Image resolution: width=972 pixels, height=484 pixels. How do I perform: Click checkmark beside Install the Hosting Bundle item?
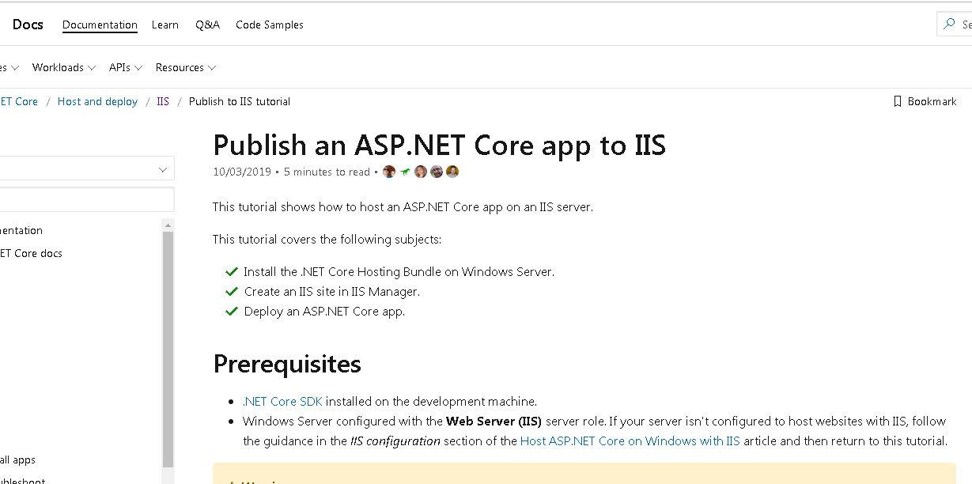(x=231, y=271)
